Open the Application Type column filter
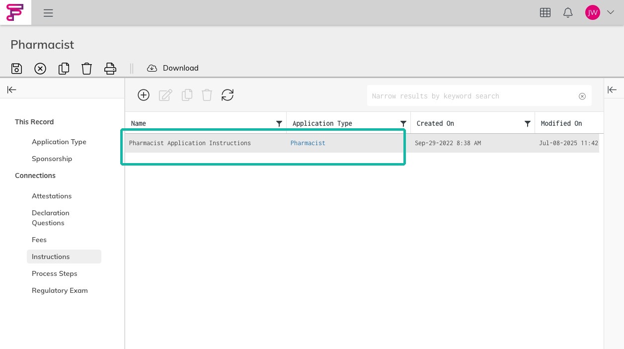Screen dimensions: 624x349 coord(403,124)
